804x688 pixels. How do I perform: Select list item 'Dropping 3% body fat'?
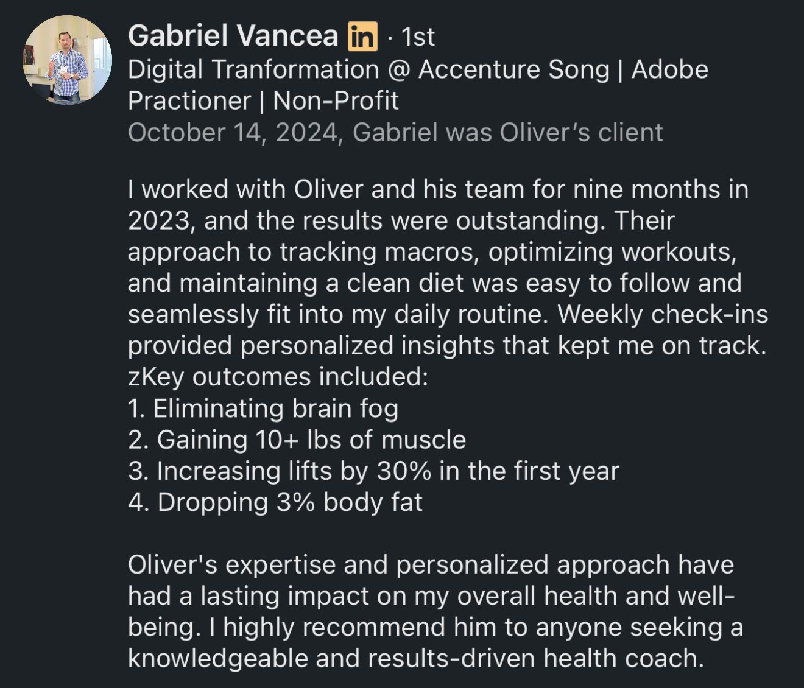(x=275, y=503)
